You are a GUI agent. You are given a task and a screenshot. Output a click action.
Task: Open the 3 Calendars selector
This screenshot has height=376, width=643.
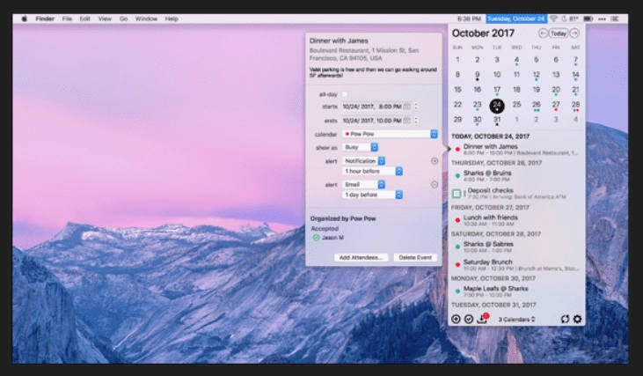pos(516,319)
